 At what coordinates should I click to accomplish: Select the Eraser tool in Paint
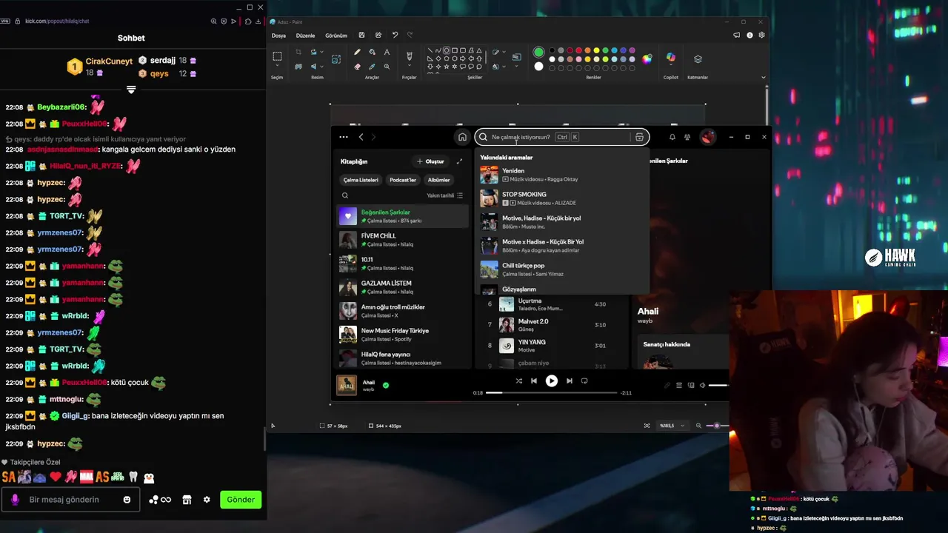tap(357, 67)
